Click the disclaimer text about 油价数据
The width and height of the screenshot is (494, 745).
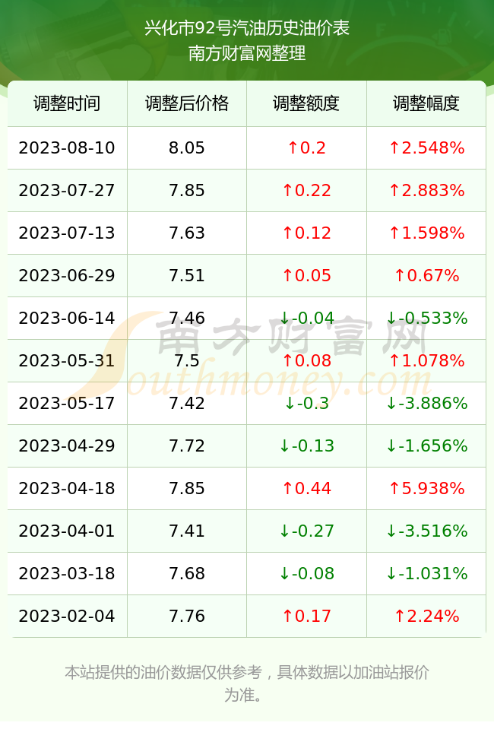coord(247,683)
